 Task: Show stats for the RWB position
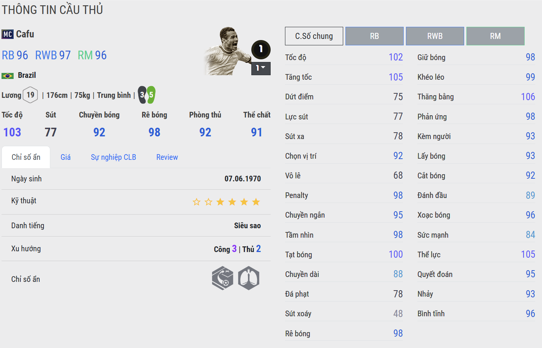click(435, 36)
